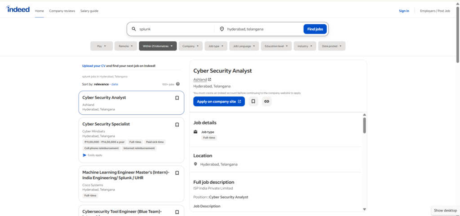Screen dimensions: 460x216
Task: Open the Date posted dropdown
Action: pos(332,46)
